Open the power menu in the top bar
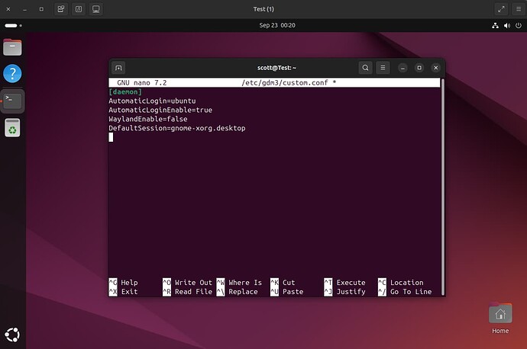Screen dimensions: 527x349 517,25
